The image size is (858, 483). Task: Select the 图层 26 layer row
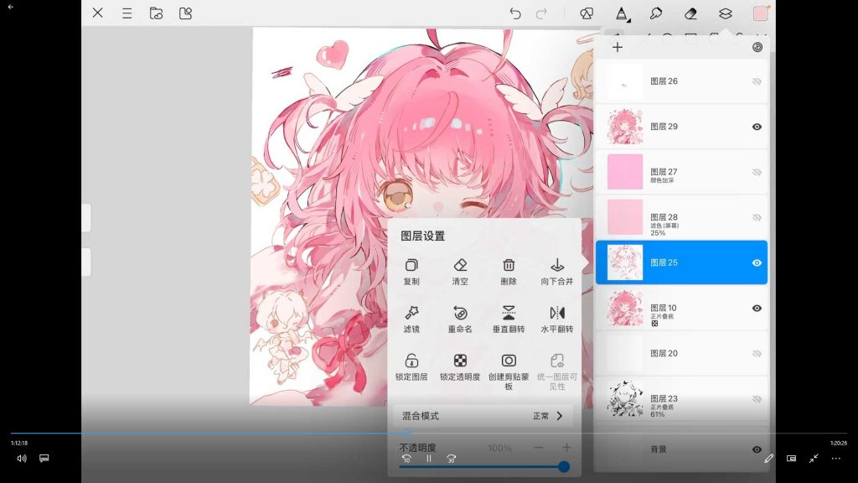pyautogui.click(x=681, y=81)
